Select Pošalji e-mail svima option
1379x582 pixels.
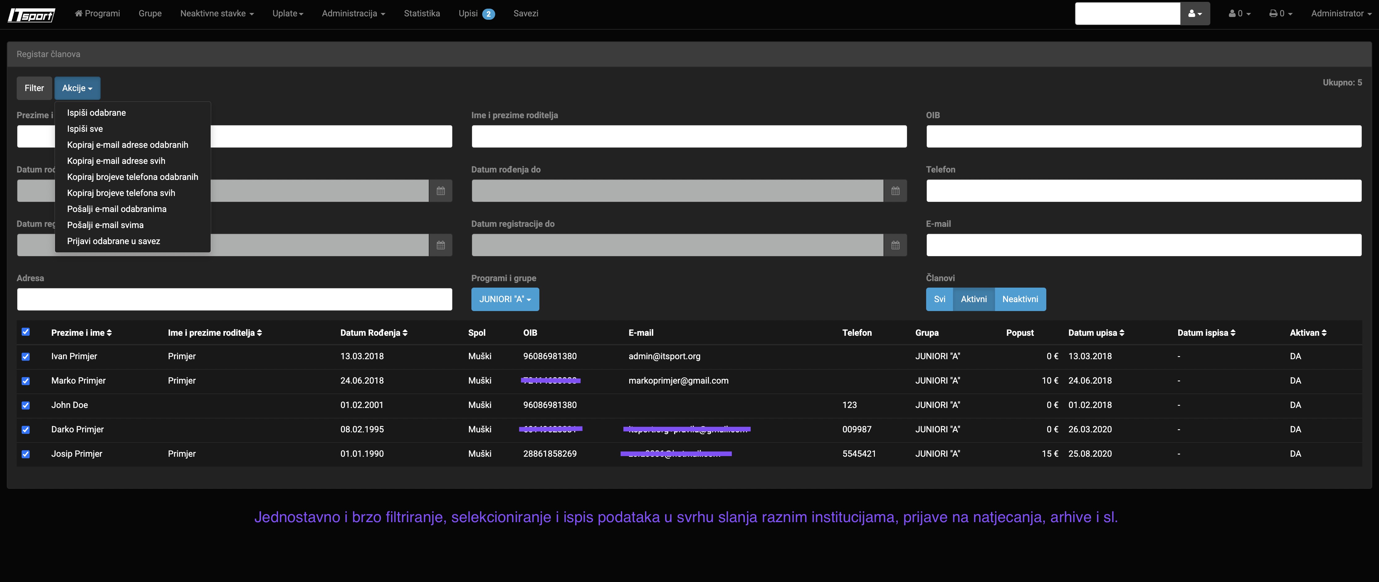[x=105, y=225]
